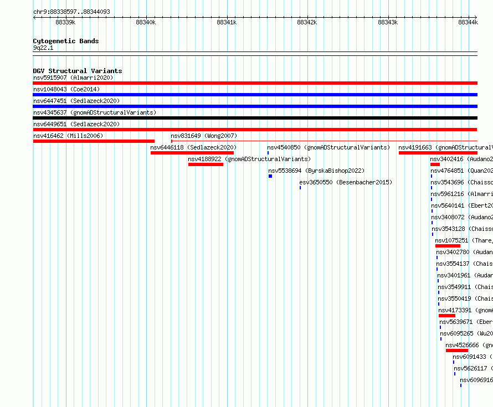Screen dimensions: 493x407
Task: Click the nsv6096916 variant label
Action: [476, 380]
